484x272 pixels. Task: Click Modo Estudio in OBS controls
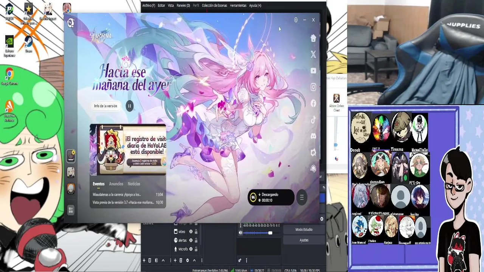coord(304,230)
